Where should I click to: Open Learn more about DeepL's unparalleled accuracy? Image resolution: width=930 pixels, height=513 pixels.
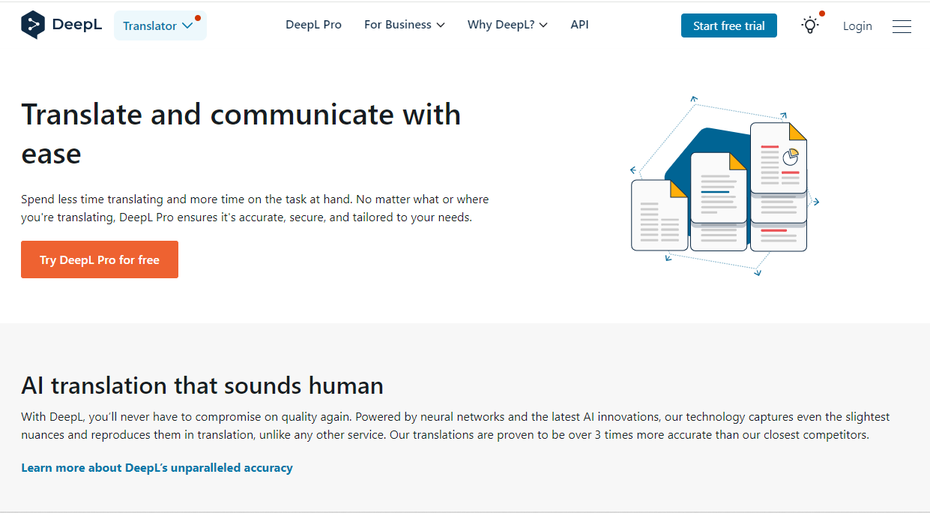coord(157,467)
